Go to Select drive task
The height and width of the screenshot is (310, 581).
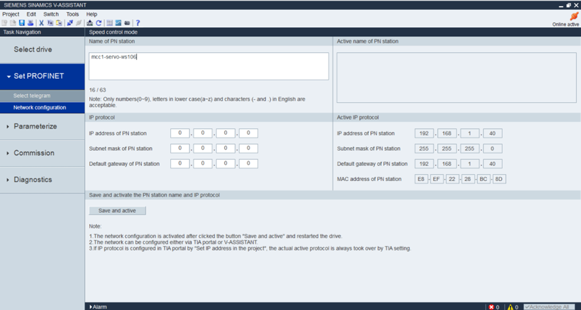tap(42, 50)
